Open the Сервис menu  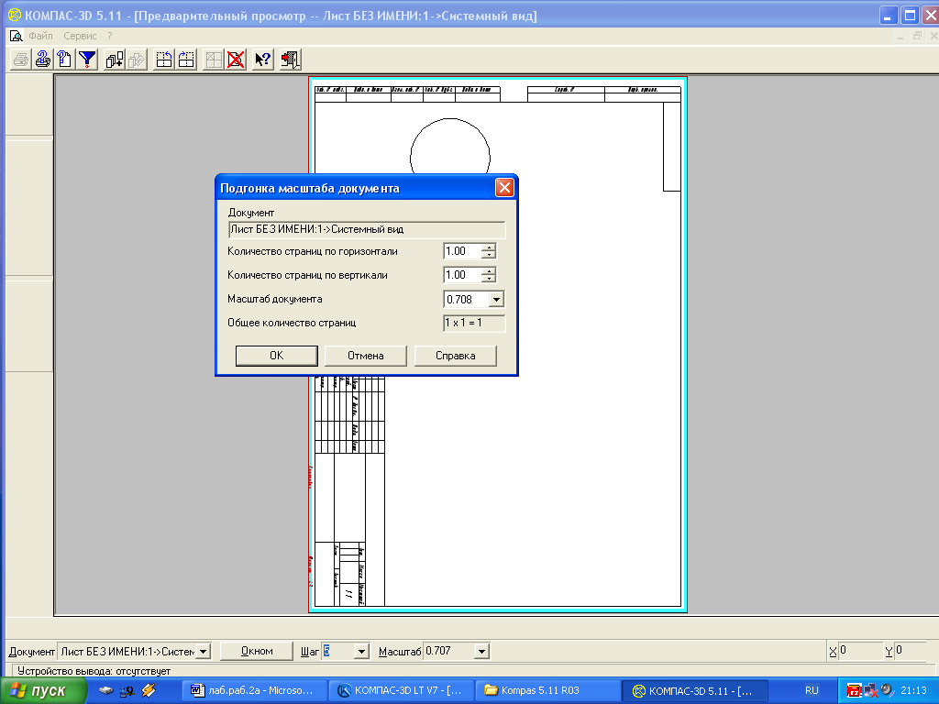80,36
